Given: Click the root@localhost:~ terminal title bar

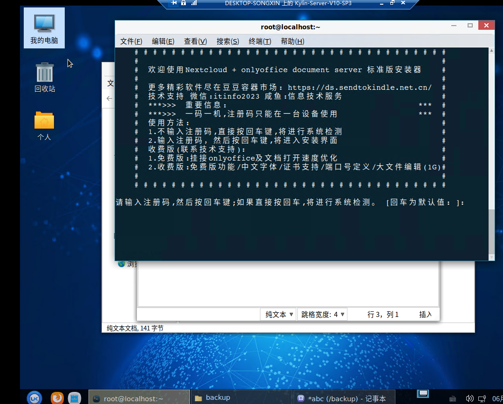Looking at the screenshot, I should (x=290, y=27).
